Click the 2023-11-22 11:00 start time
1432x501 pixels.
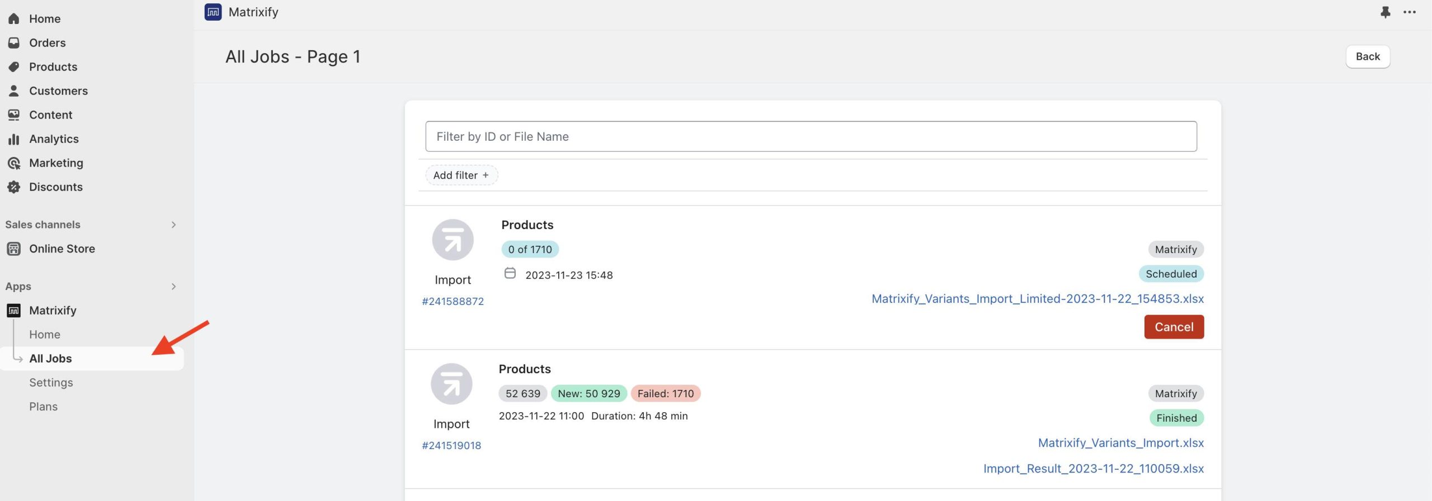(541, 416)
